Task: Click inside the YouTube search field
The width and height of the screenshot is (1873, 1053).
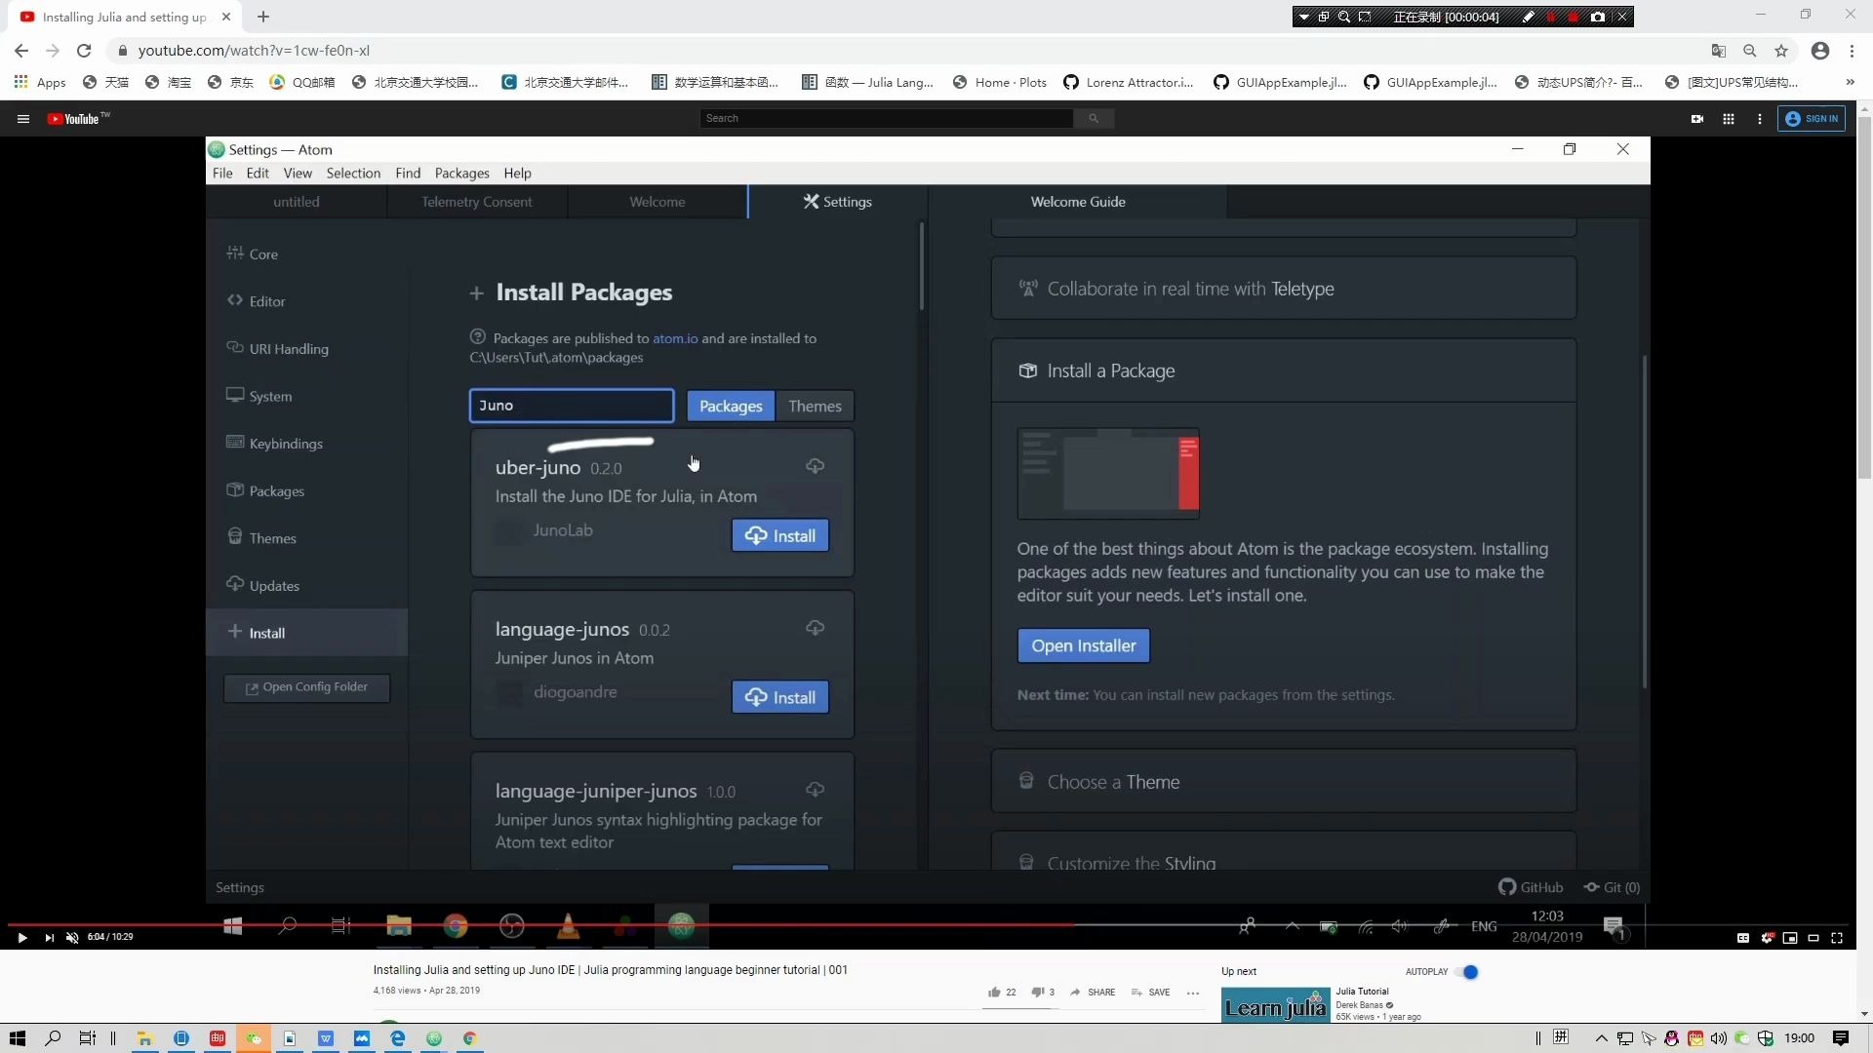Action: tap(885, 118)
